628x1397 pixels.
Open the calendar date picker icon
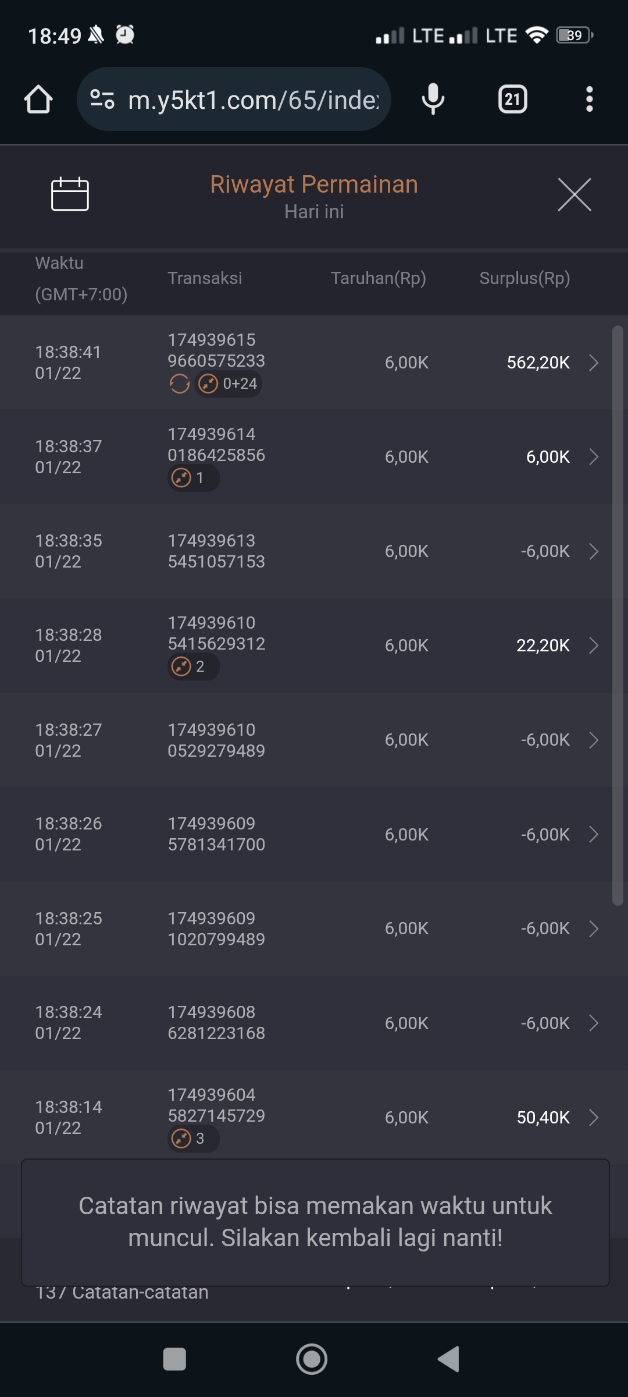(70, 194)
